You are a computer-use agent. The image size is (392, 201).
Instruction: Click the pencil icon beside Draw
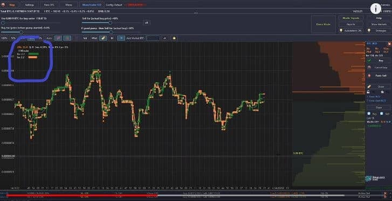[x=369, y=87]
